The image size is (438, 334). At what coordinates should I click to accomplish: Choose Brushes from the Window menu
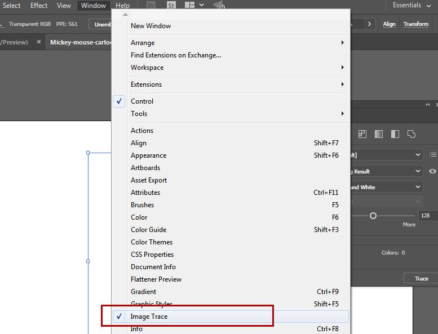[x=142, y=205]
